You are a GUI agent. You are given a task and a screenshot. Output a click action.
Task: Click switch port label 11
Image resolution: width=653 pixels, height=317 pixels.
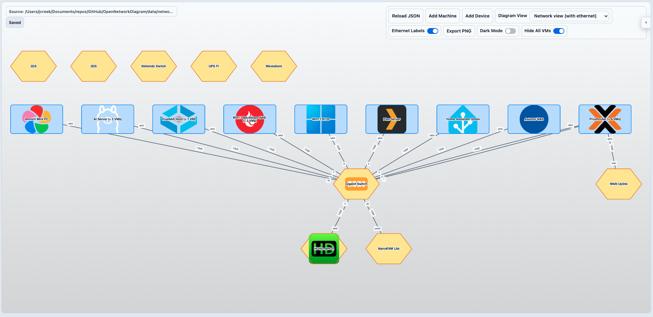click(x=345, y=204)
